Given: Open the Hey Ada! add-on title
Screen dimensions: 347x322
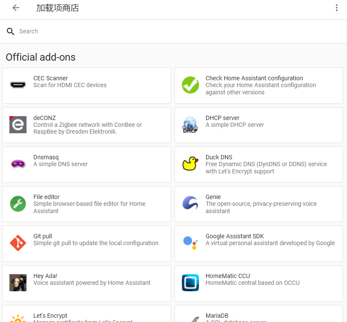Looking at the screenshot, I should [45, 276].
